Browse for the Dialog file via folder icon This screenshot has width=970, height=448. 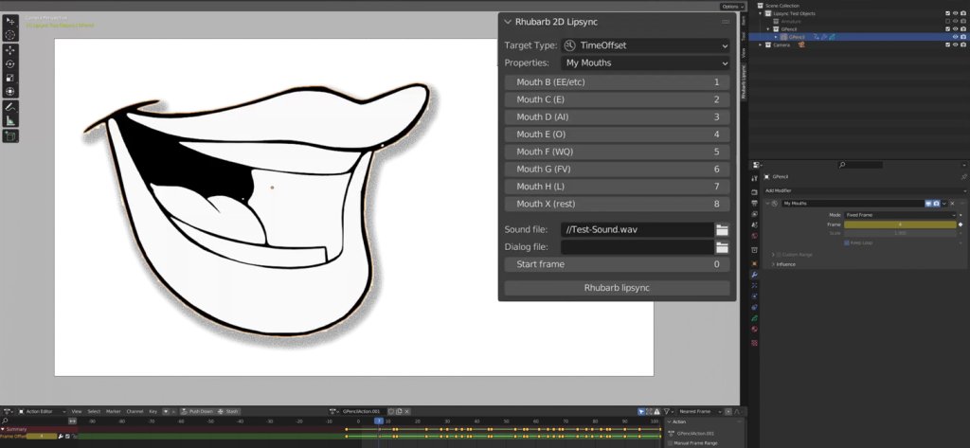coord(722,247)
